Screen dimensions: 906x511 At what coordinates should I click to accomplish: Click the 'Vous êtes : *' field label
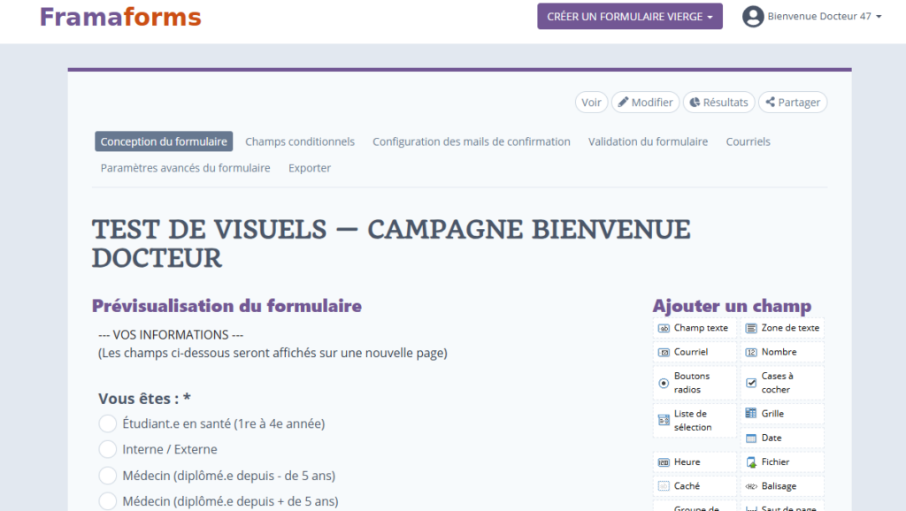(x=144, y=399)
